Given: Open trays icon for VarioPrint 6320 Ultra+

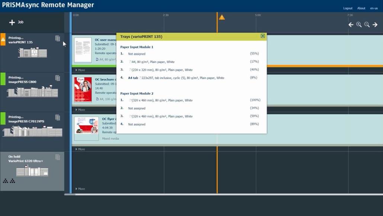Looking at the screenshot, I should (x=57, y=157).
